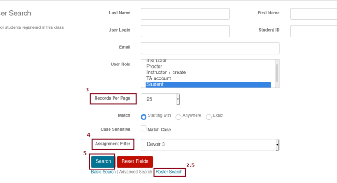Click the Last Name input field
This screenshot has height=183, width=337.
(x=185, y=14)
